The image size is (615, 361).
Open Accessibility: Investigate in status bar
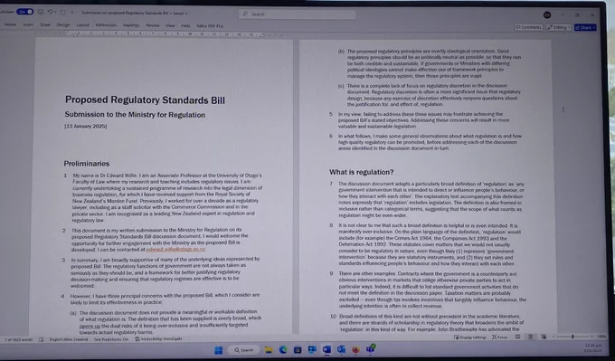click(158, 338)
